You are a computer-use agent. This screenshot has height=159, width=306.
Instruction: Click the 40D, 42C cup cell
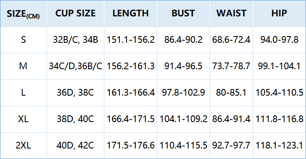pyautogui.click(x=75, y=146)
